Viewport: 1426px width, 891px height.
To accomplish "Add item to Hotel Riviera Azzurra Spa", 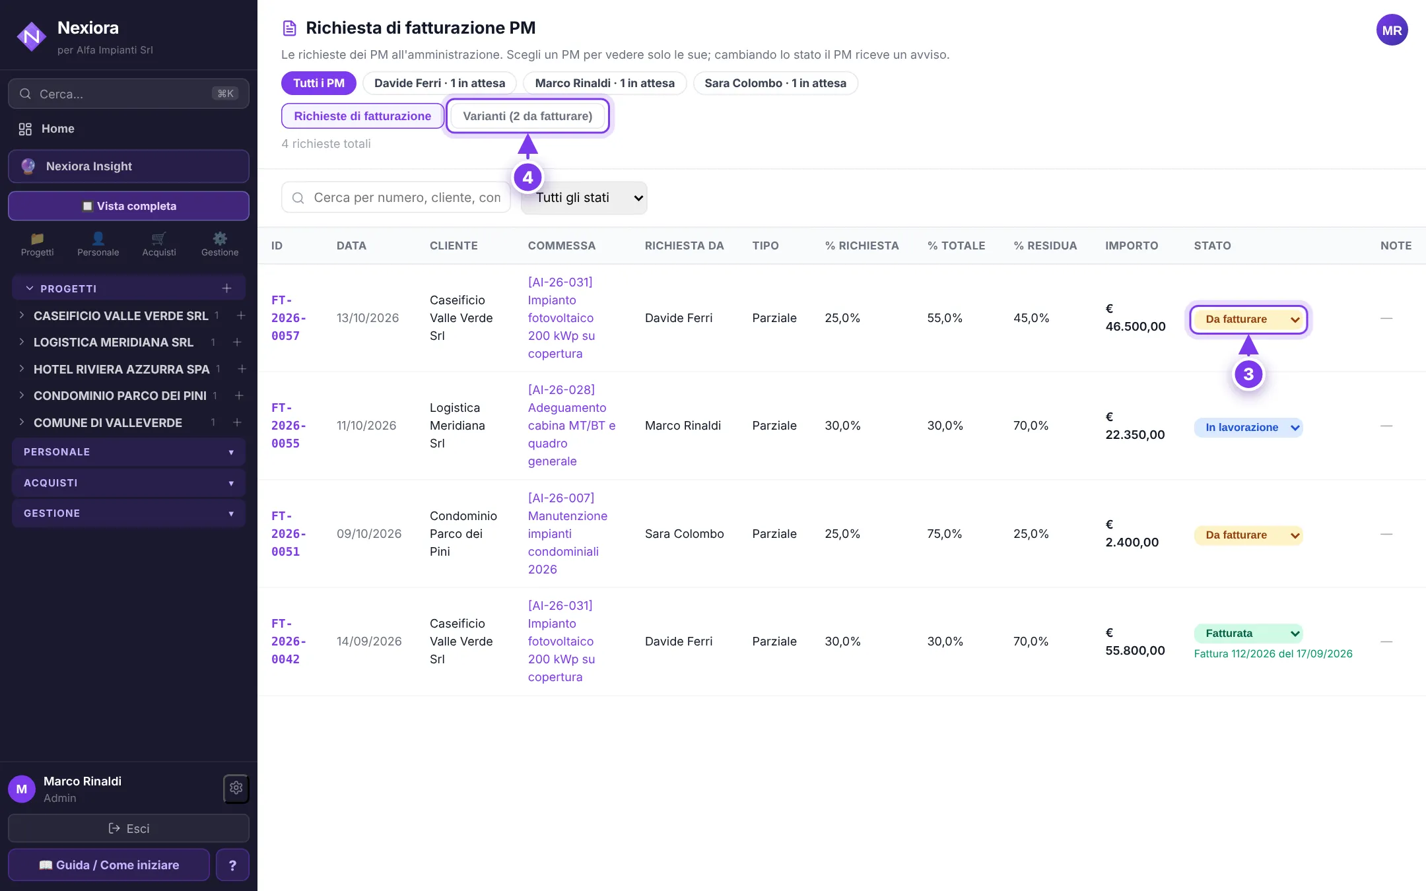I will [x=242, y=369].
